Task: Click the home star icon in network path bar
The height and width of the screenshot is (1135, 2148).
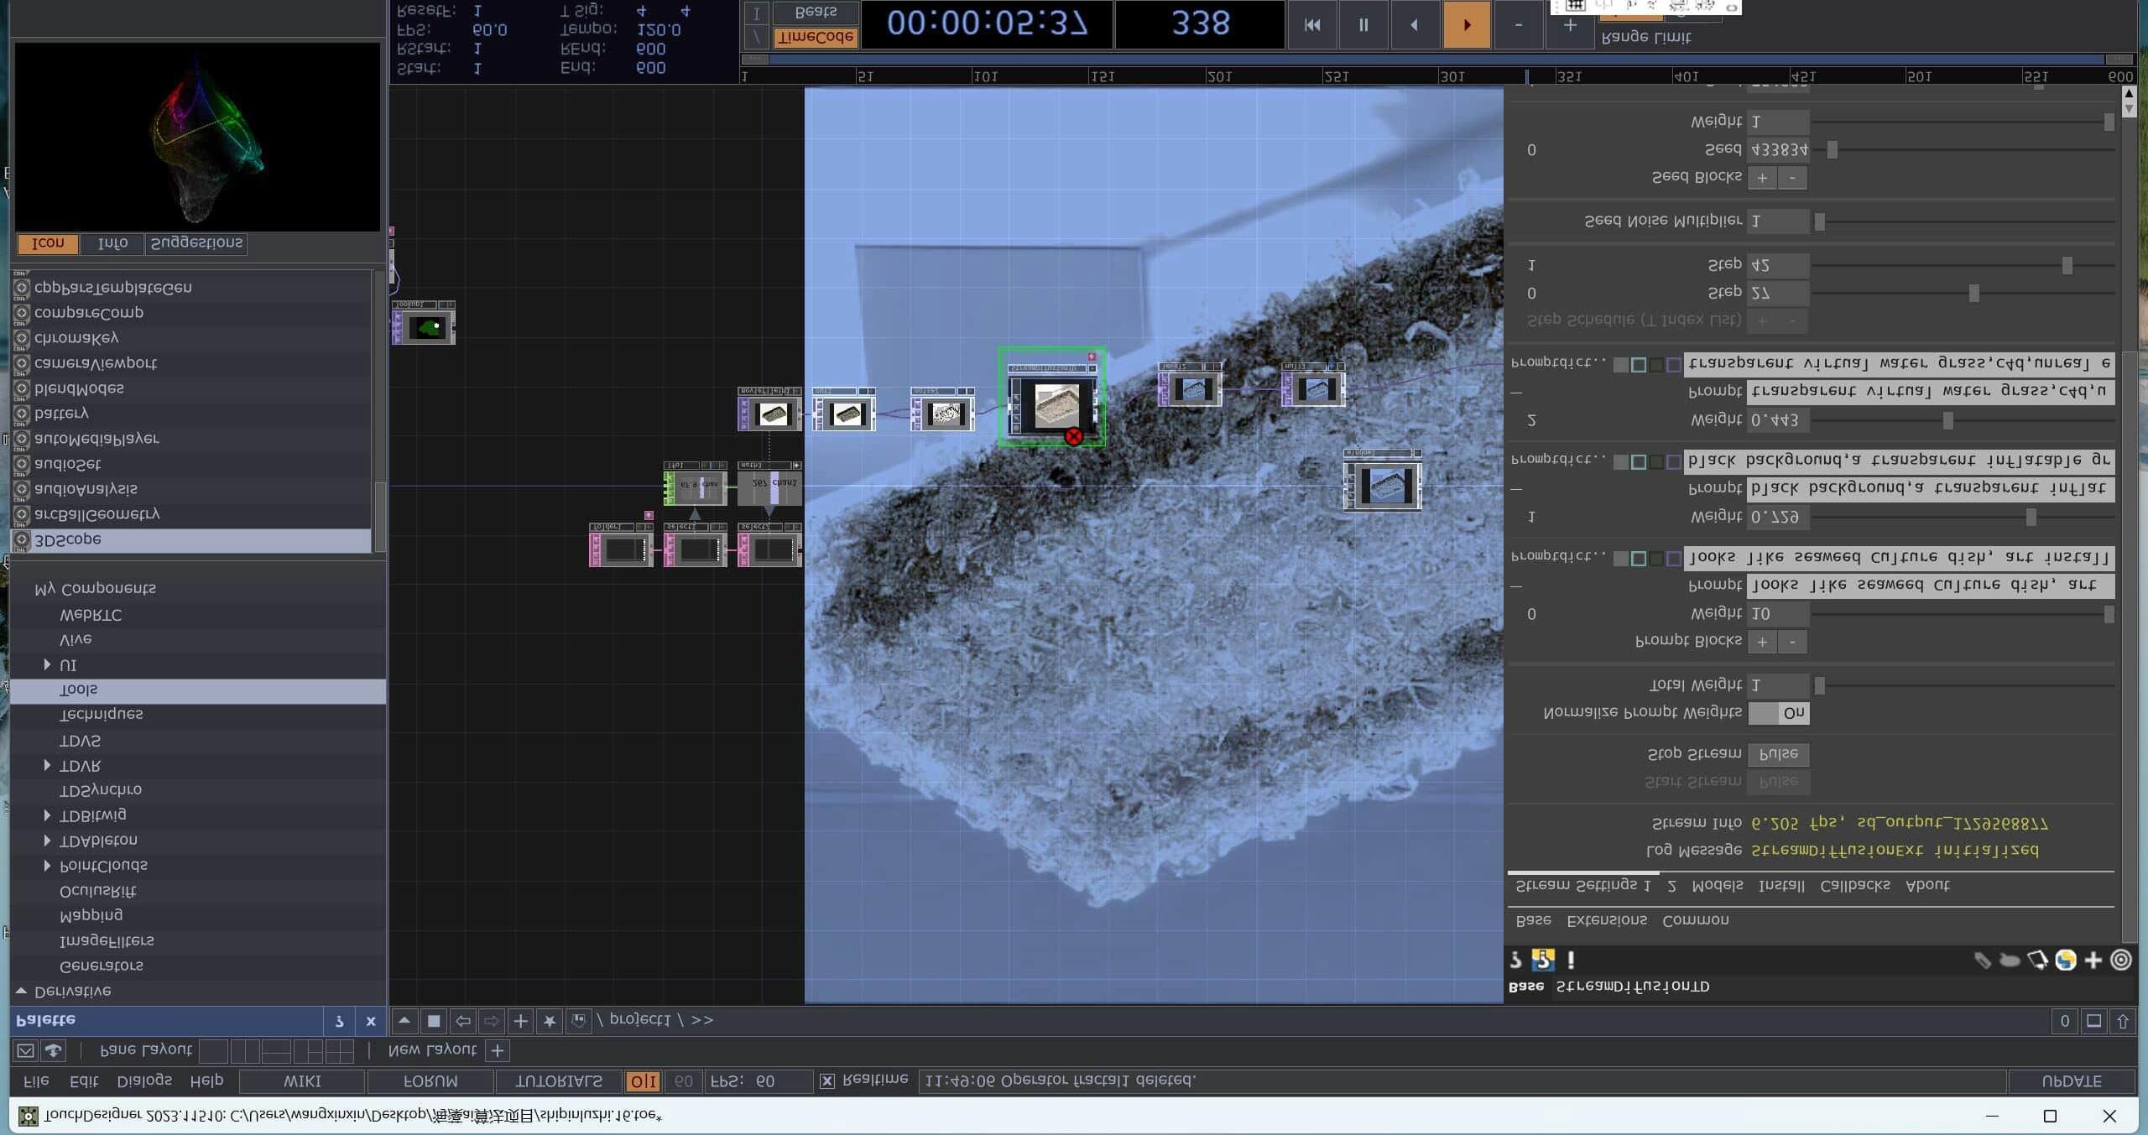Action: coord(549,1021)
